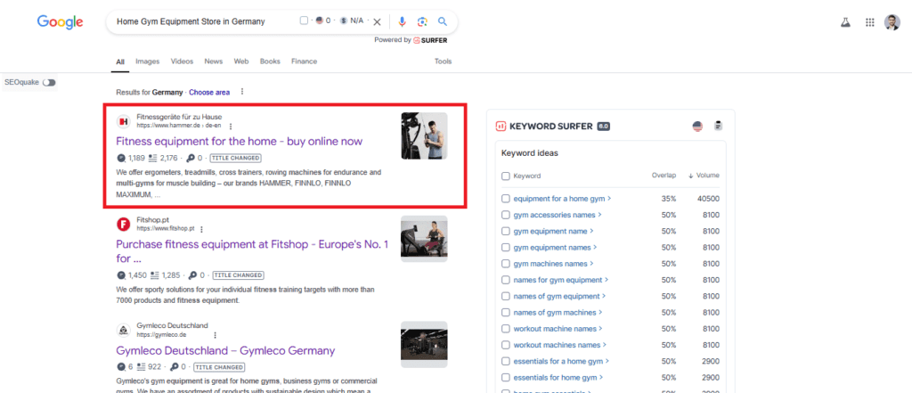Open the more options menu beside Choose area

click(x=242, y=92)
